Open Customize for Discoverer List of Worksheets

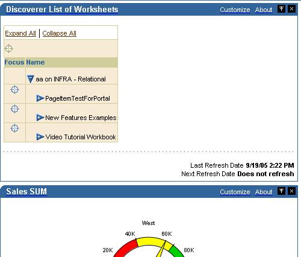235,10
